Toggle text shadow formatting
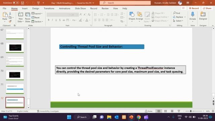 click(x=60, y=20)
